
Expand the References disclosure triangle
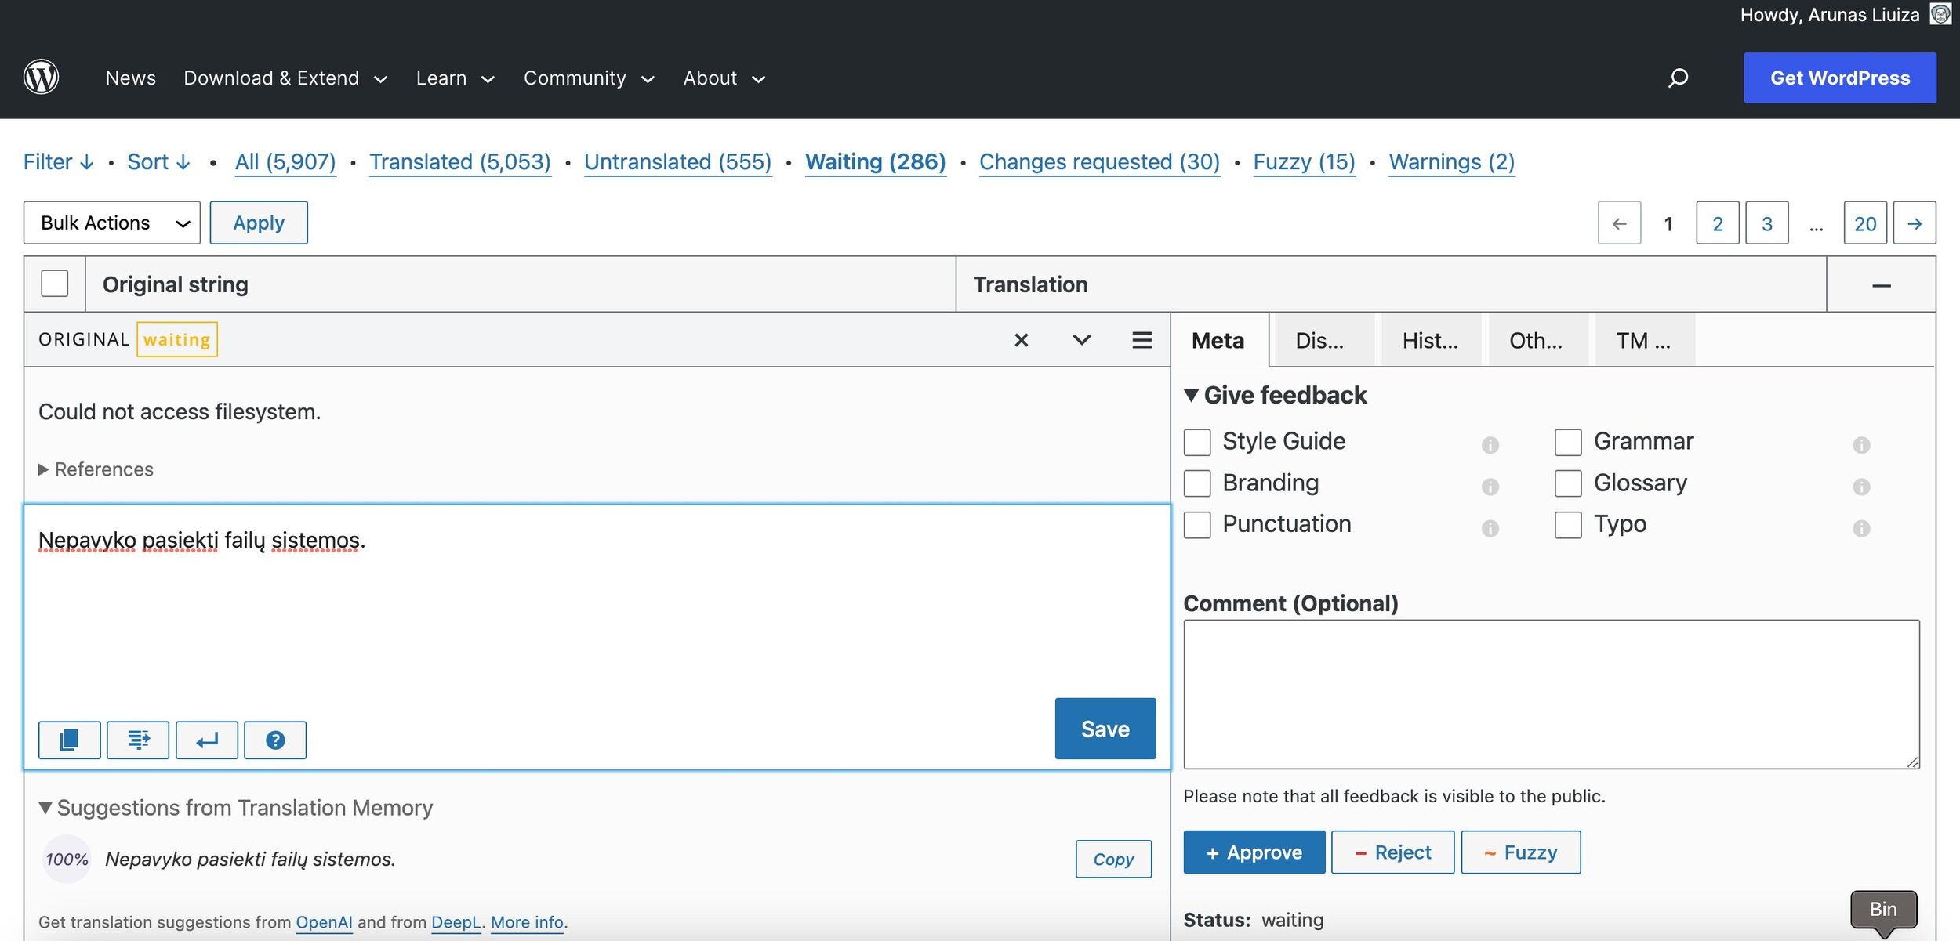[44, 469]
